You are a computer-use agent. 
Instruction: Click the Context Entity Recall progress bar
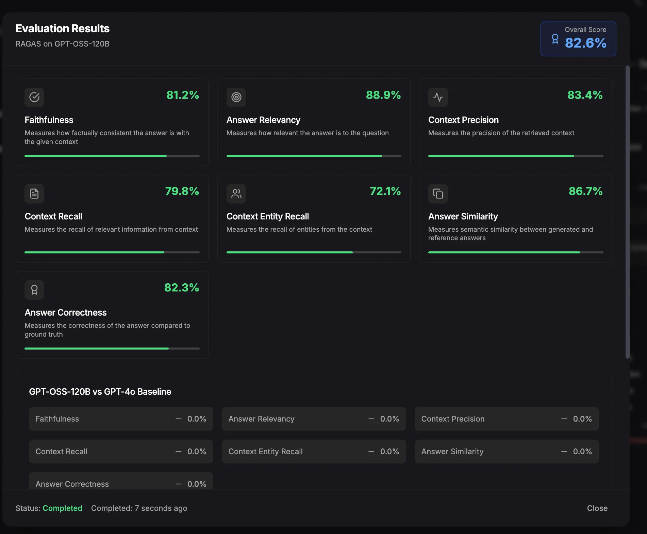(314, 252)
